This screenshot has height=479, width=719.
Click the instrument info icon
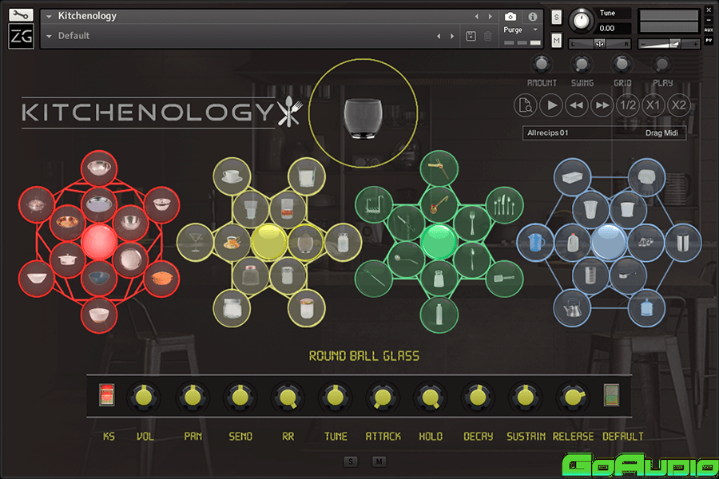click(x=533, y=16)
